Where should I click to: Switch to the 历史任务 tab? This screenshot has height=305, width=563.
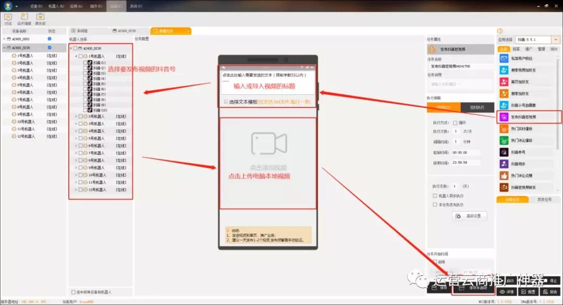click(x=544, y=200)
